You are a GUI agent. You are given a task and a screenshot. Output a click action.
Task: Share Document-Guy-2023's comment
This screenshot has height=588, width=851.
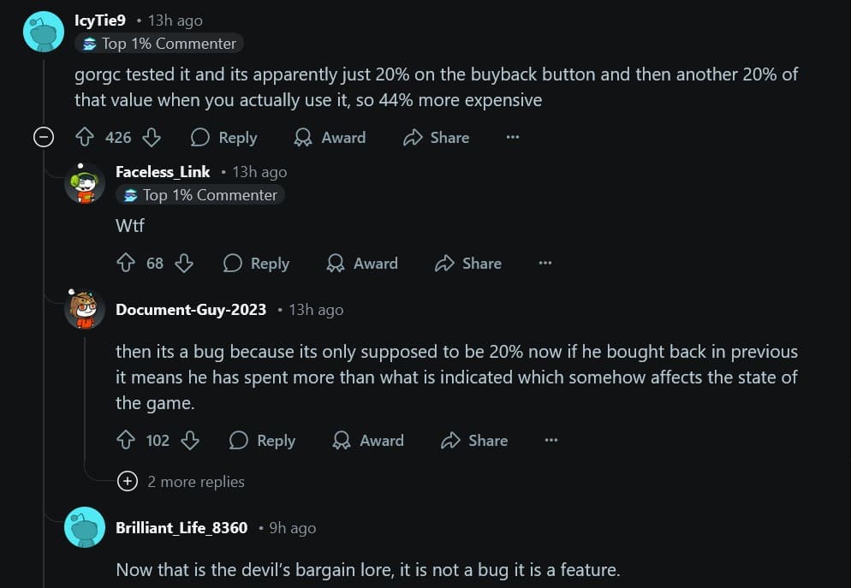tap(474, 440)
